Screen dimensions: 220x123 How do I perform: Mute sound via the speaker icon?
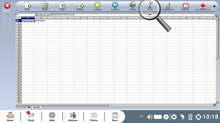150,117
